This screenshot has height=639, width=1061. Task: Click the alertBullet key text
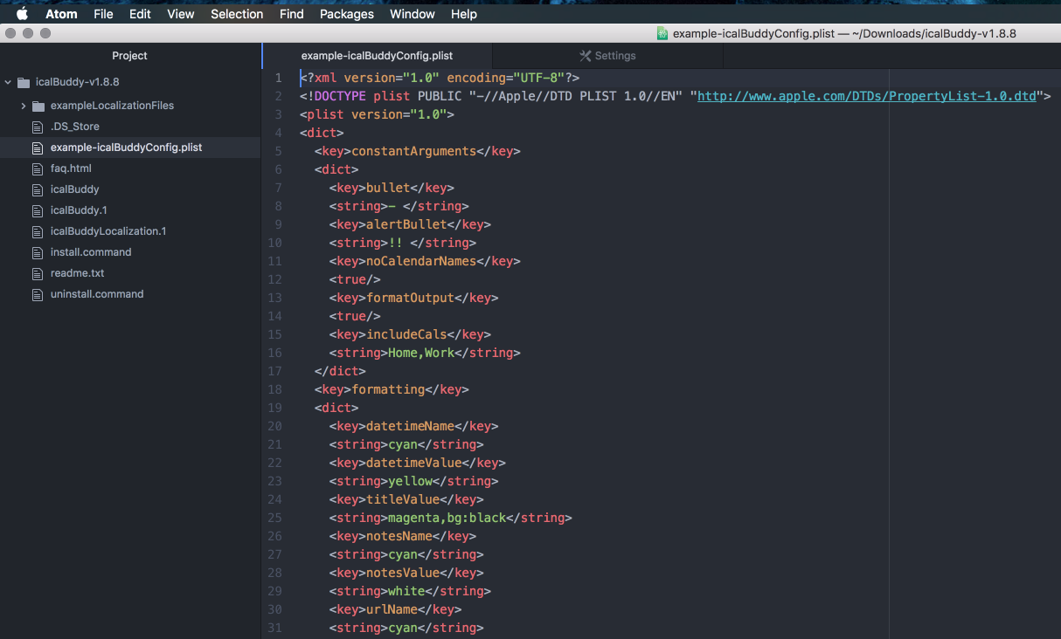click(x=406, y=224)
